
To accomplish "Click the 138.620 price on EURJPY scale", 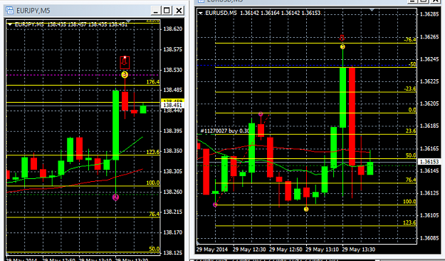I will (172, 29).
